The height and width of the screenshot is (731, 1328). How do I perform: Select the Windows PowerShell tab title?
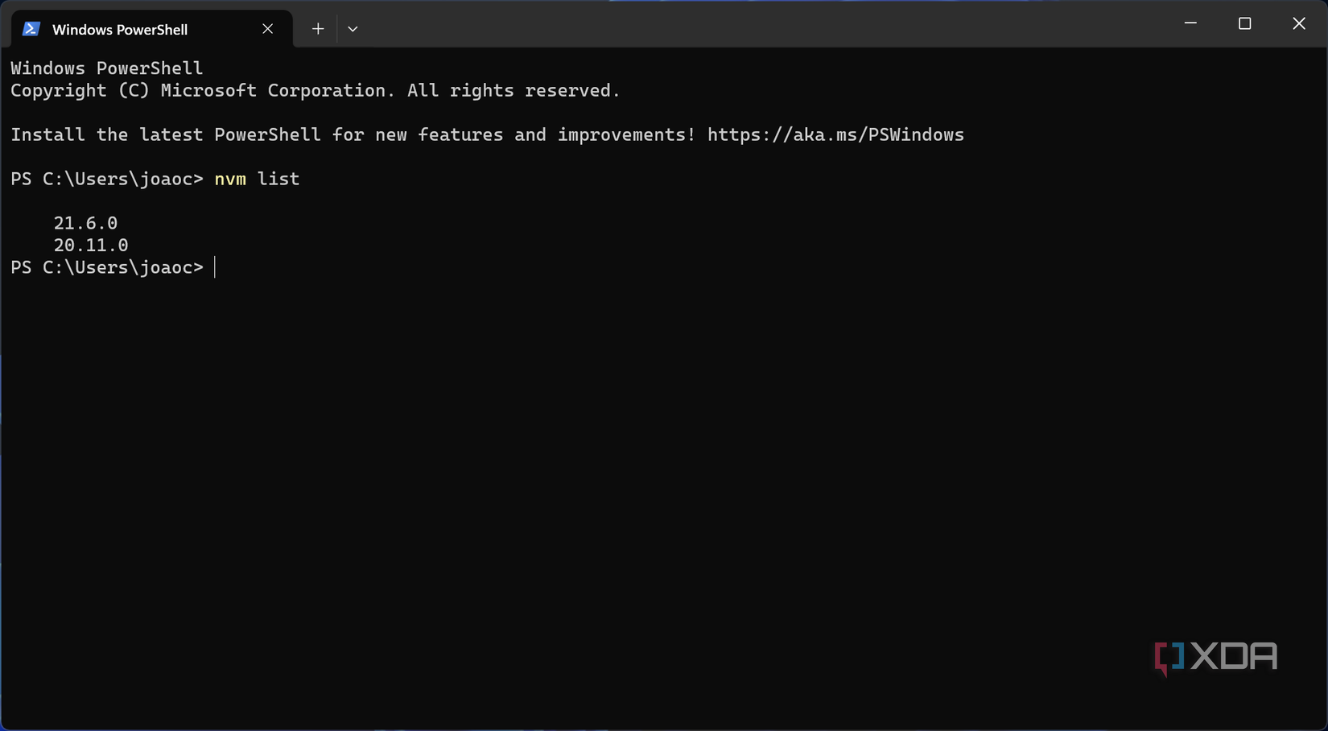pyautogui.click(x=119, y=28)
